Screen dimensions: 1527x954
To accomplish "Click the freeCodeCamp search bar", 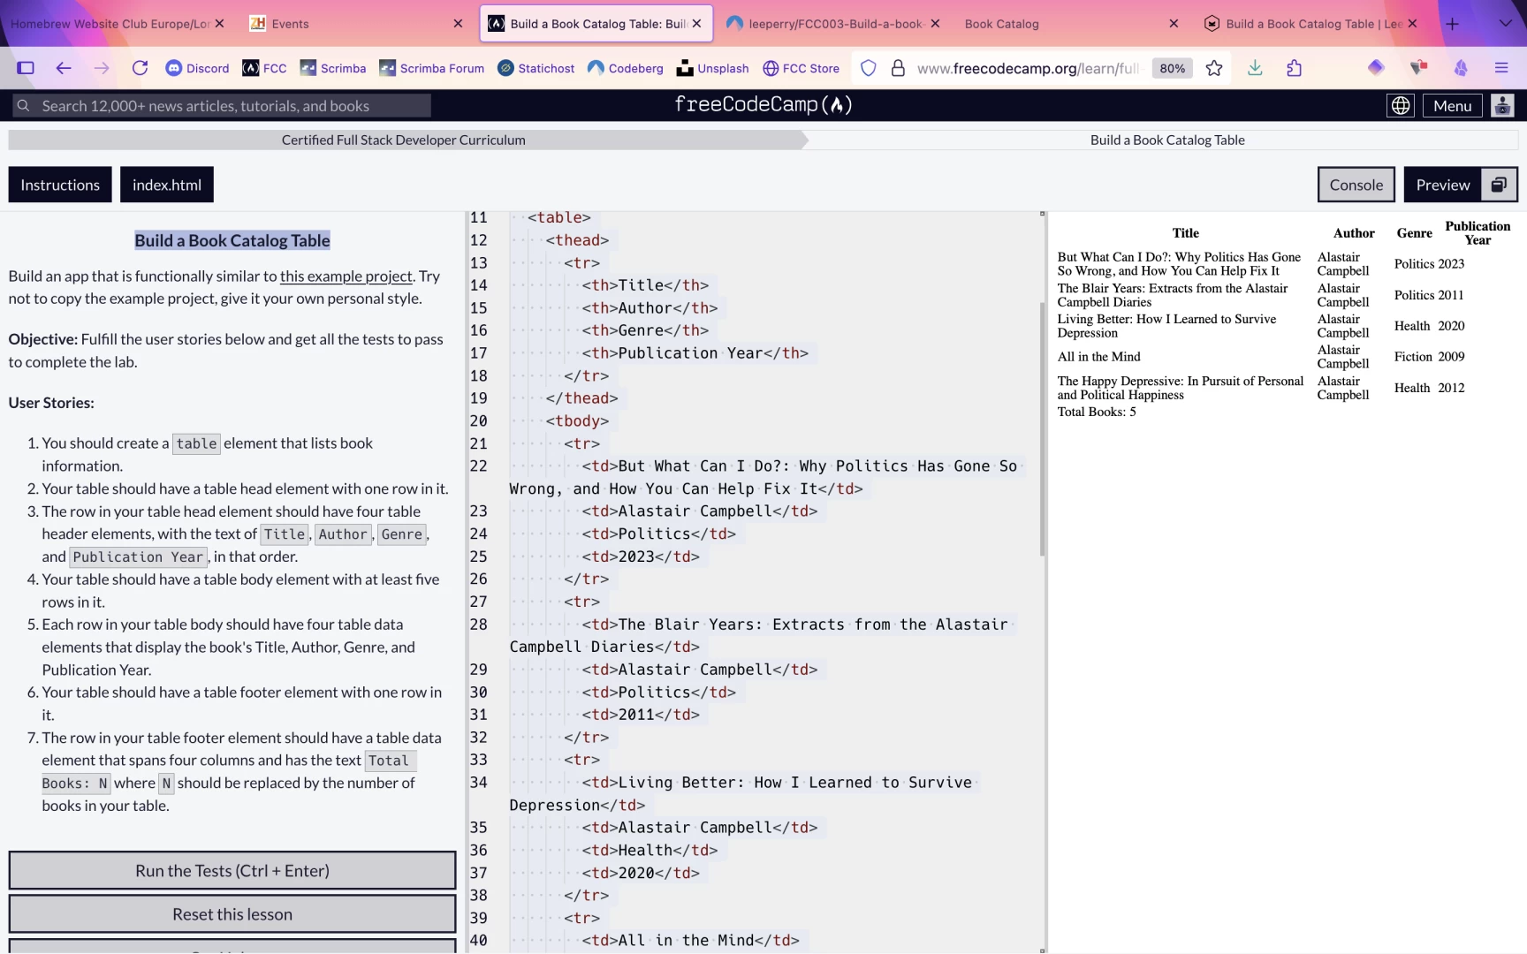I will click(x=221, y=105).
